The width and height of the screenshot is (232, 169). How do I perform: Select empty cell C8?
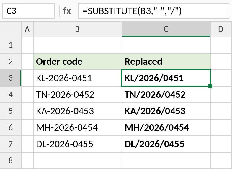(166, 160)
